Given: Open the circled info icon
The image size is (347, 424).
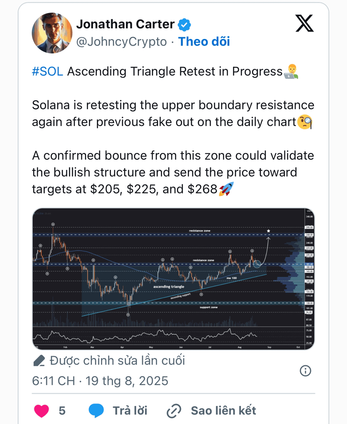Looking at the screenshot, I should [306, 370].
